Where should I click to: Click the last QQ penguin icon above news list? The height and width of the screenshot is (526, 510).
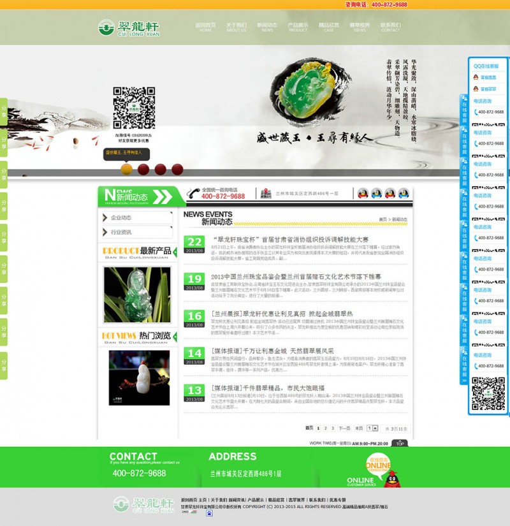click(x=404, y=193)
